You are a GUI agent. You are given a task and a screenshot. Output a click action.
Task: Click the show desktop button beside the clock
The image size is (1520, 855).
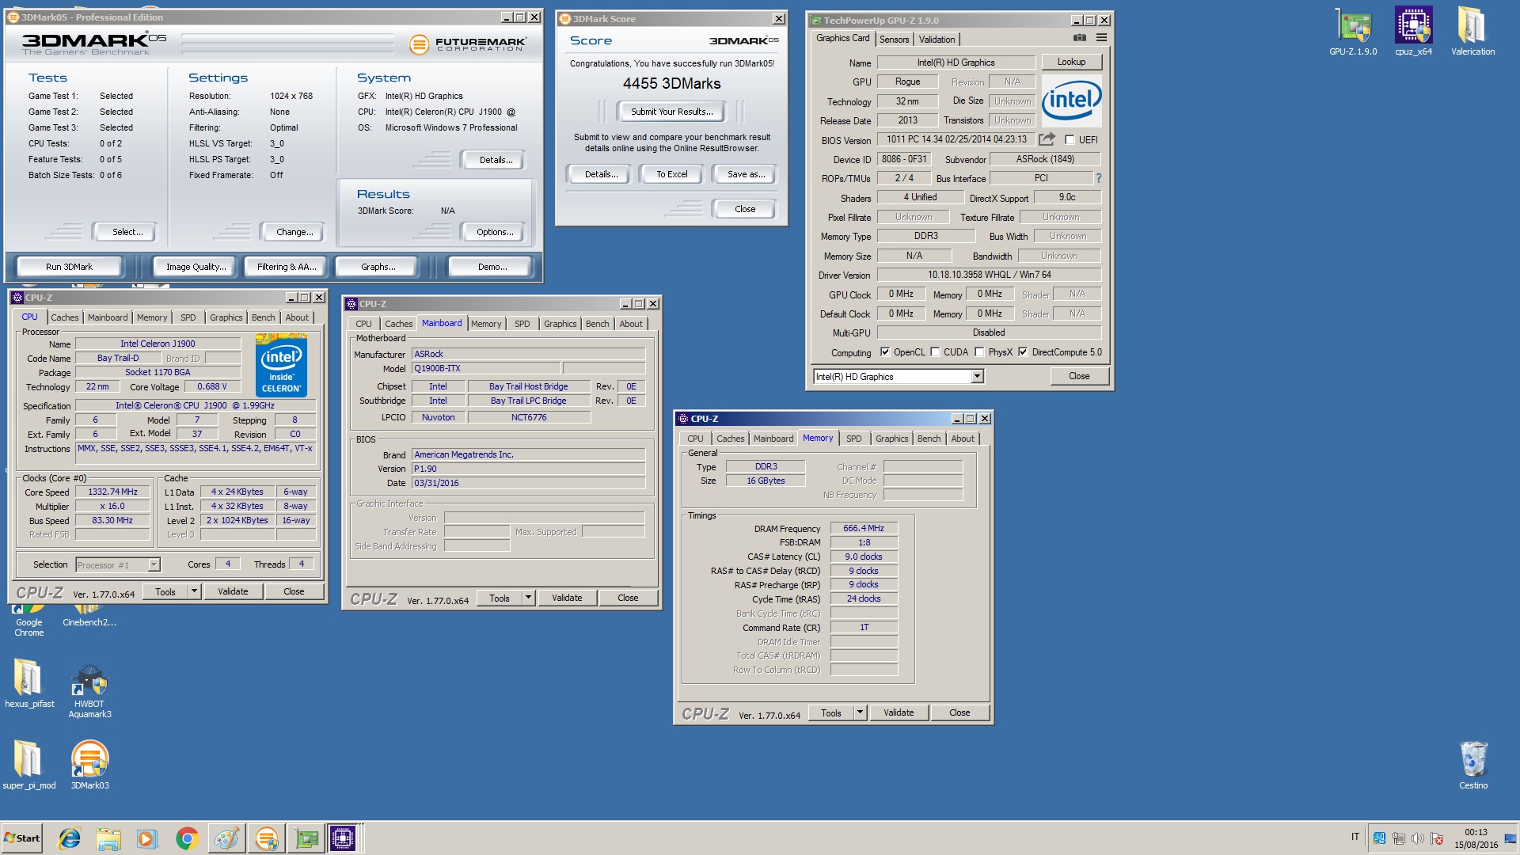(1511, 838)
